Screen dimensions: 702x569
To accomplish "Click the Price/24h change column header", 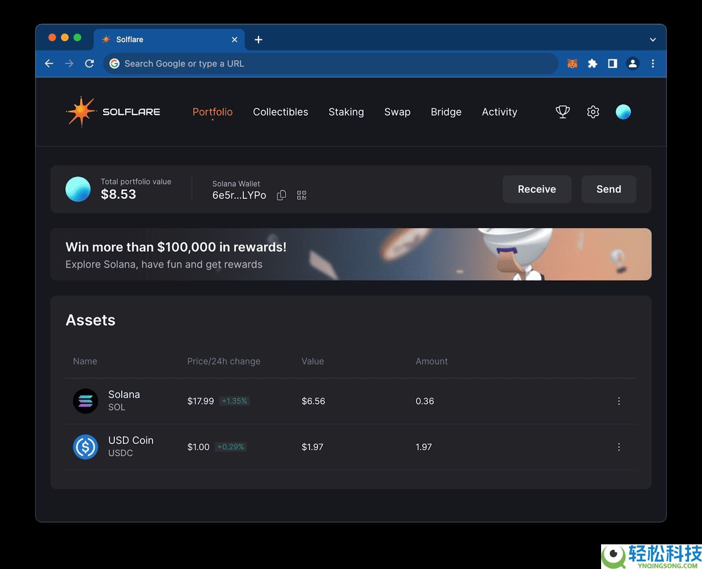I will 224,361.
